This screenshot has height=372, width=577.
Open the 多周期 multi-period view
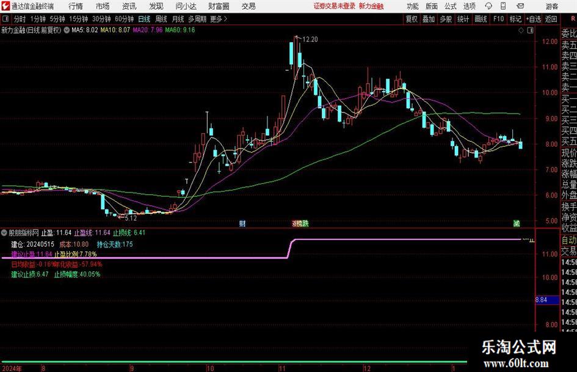click(x=197, y=19)
